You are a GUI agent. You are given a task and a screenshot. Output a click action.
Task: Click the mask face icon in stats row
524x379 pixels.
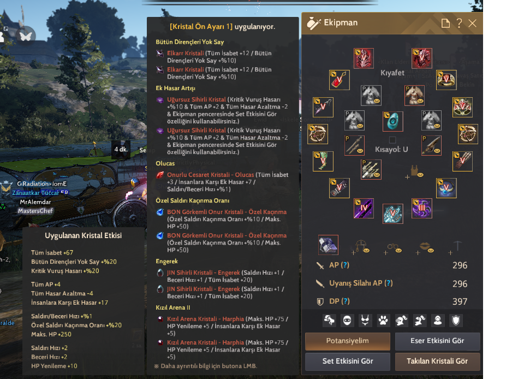click(x=347, y=321)
